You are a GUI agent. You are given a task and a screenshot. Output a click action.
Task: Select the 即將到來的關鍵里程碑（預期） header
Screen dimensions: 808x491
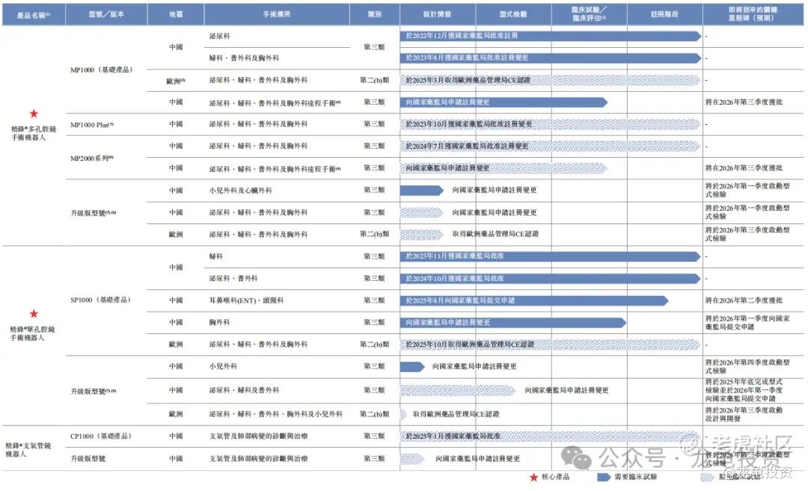pos(753,15)
